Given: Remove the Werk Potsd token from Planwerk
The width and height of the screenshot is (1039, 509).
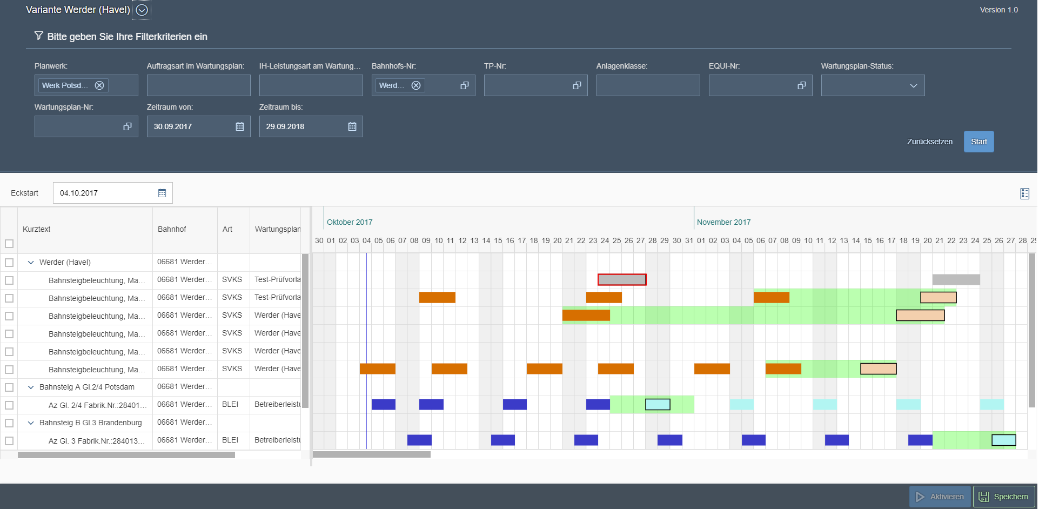Looking at the screenshot, I should point(99,85).
